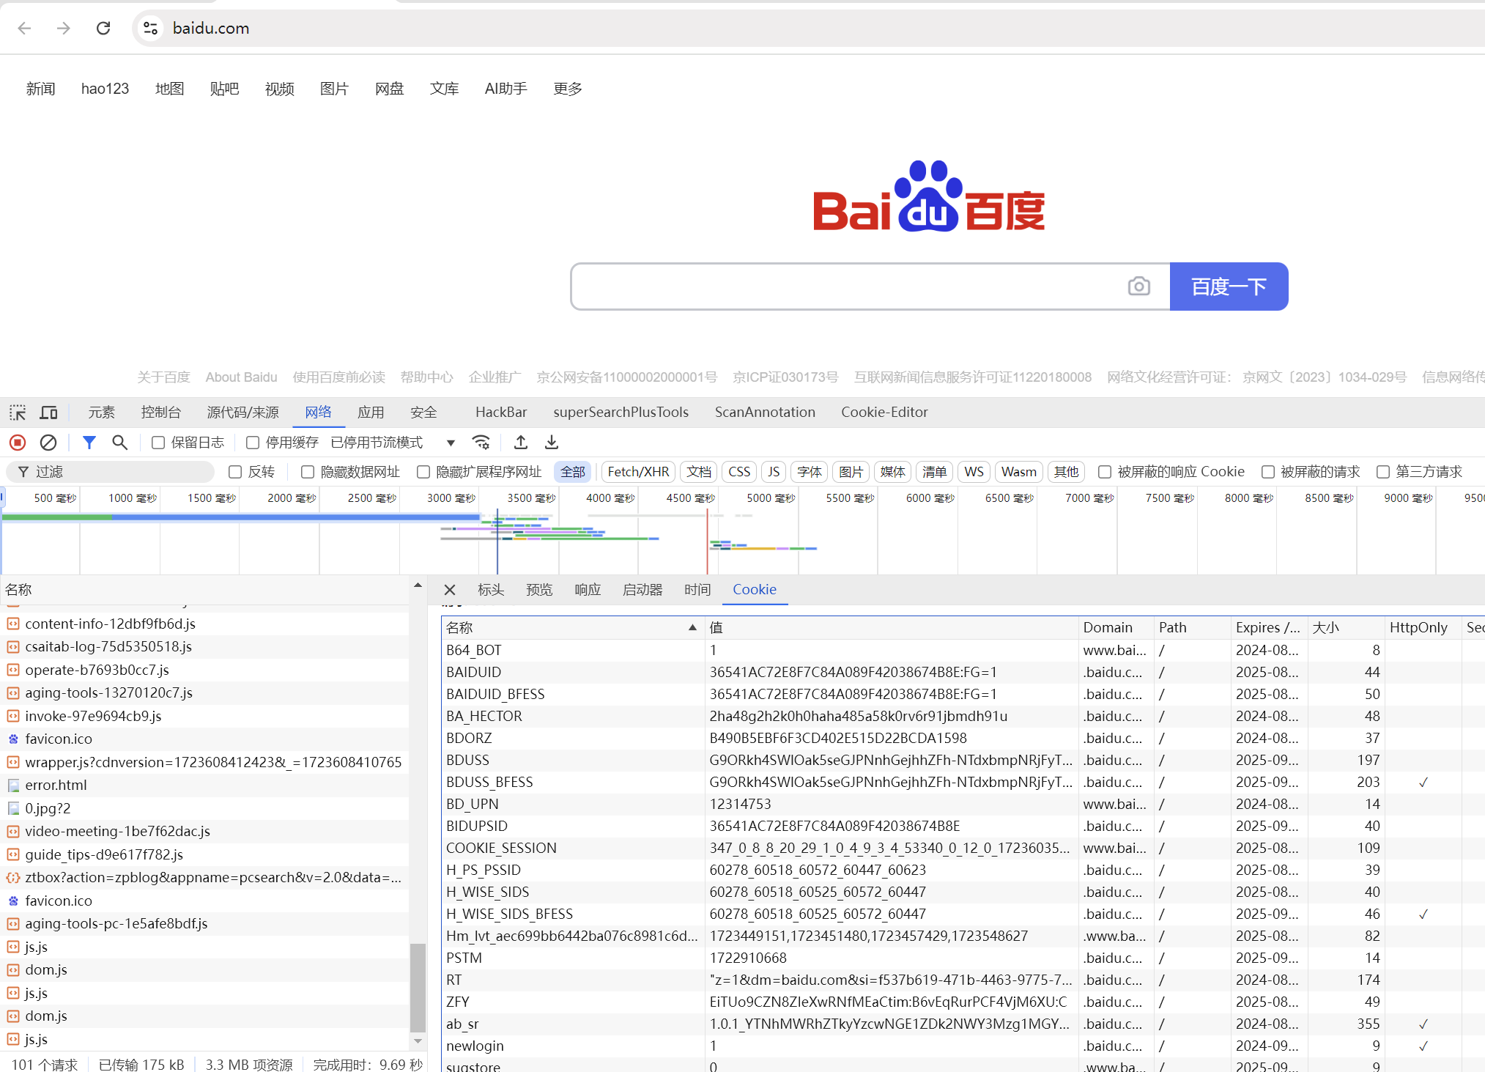Viewport: 1485px width, 1072px height.
Task: Switch to the 控制台 DevTools tab
Action: (161, 413)
